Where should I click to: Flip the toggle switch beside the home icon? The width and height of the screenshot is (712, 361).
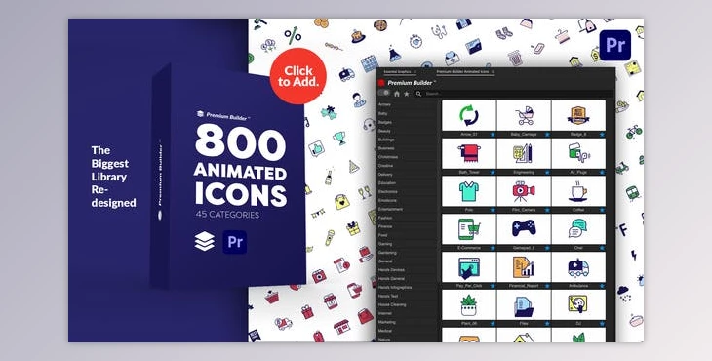click(384, 93)
